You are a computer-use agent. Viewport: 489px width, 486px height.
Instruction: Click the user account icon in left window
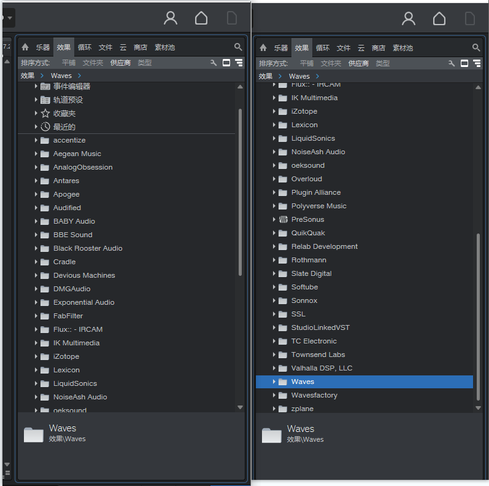click(171, 18)
